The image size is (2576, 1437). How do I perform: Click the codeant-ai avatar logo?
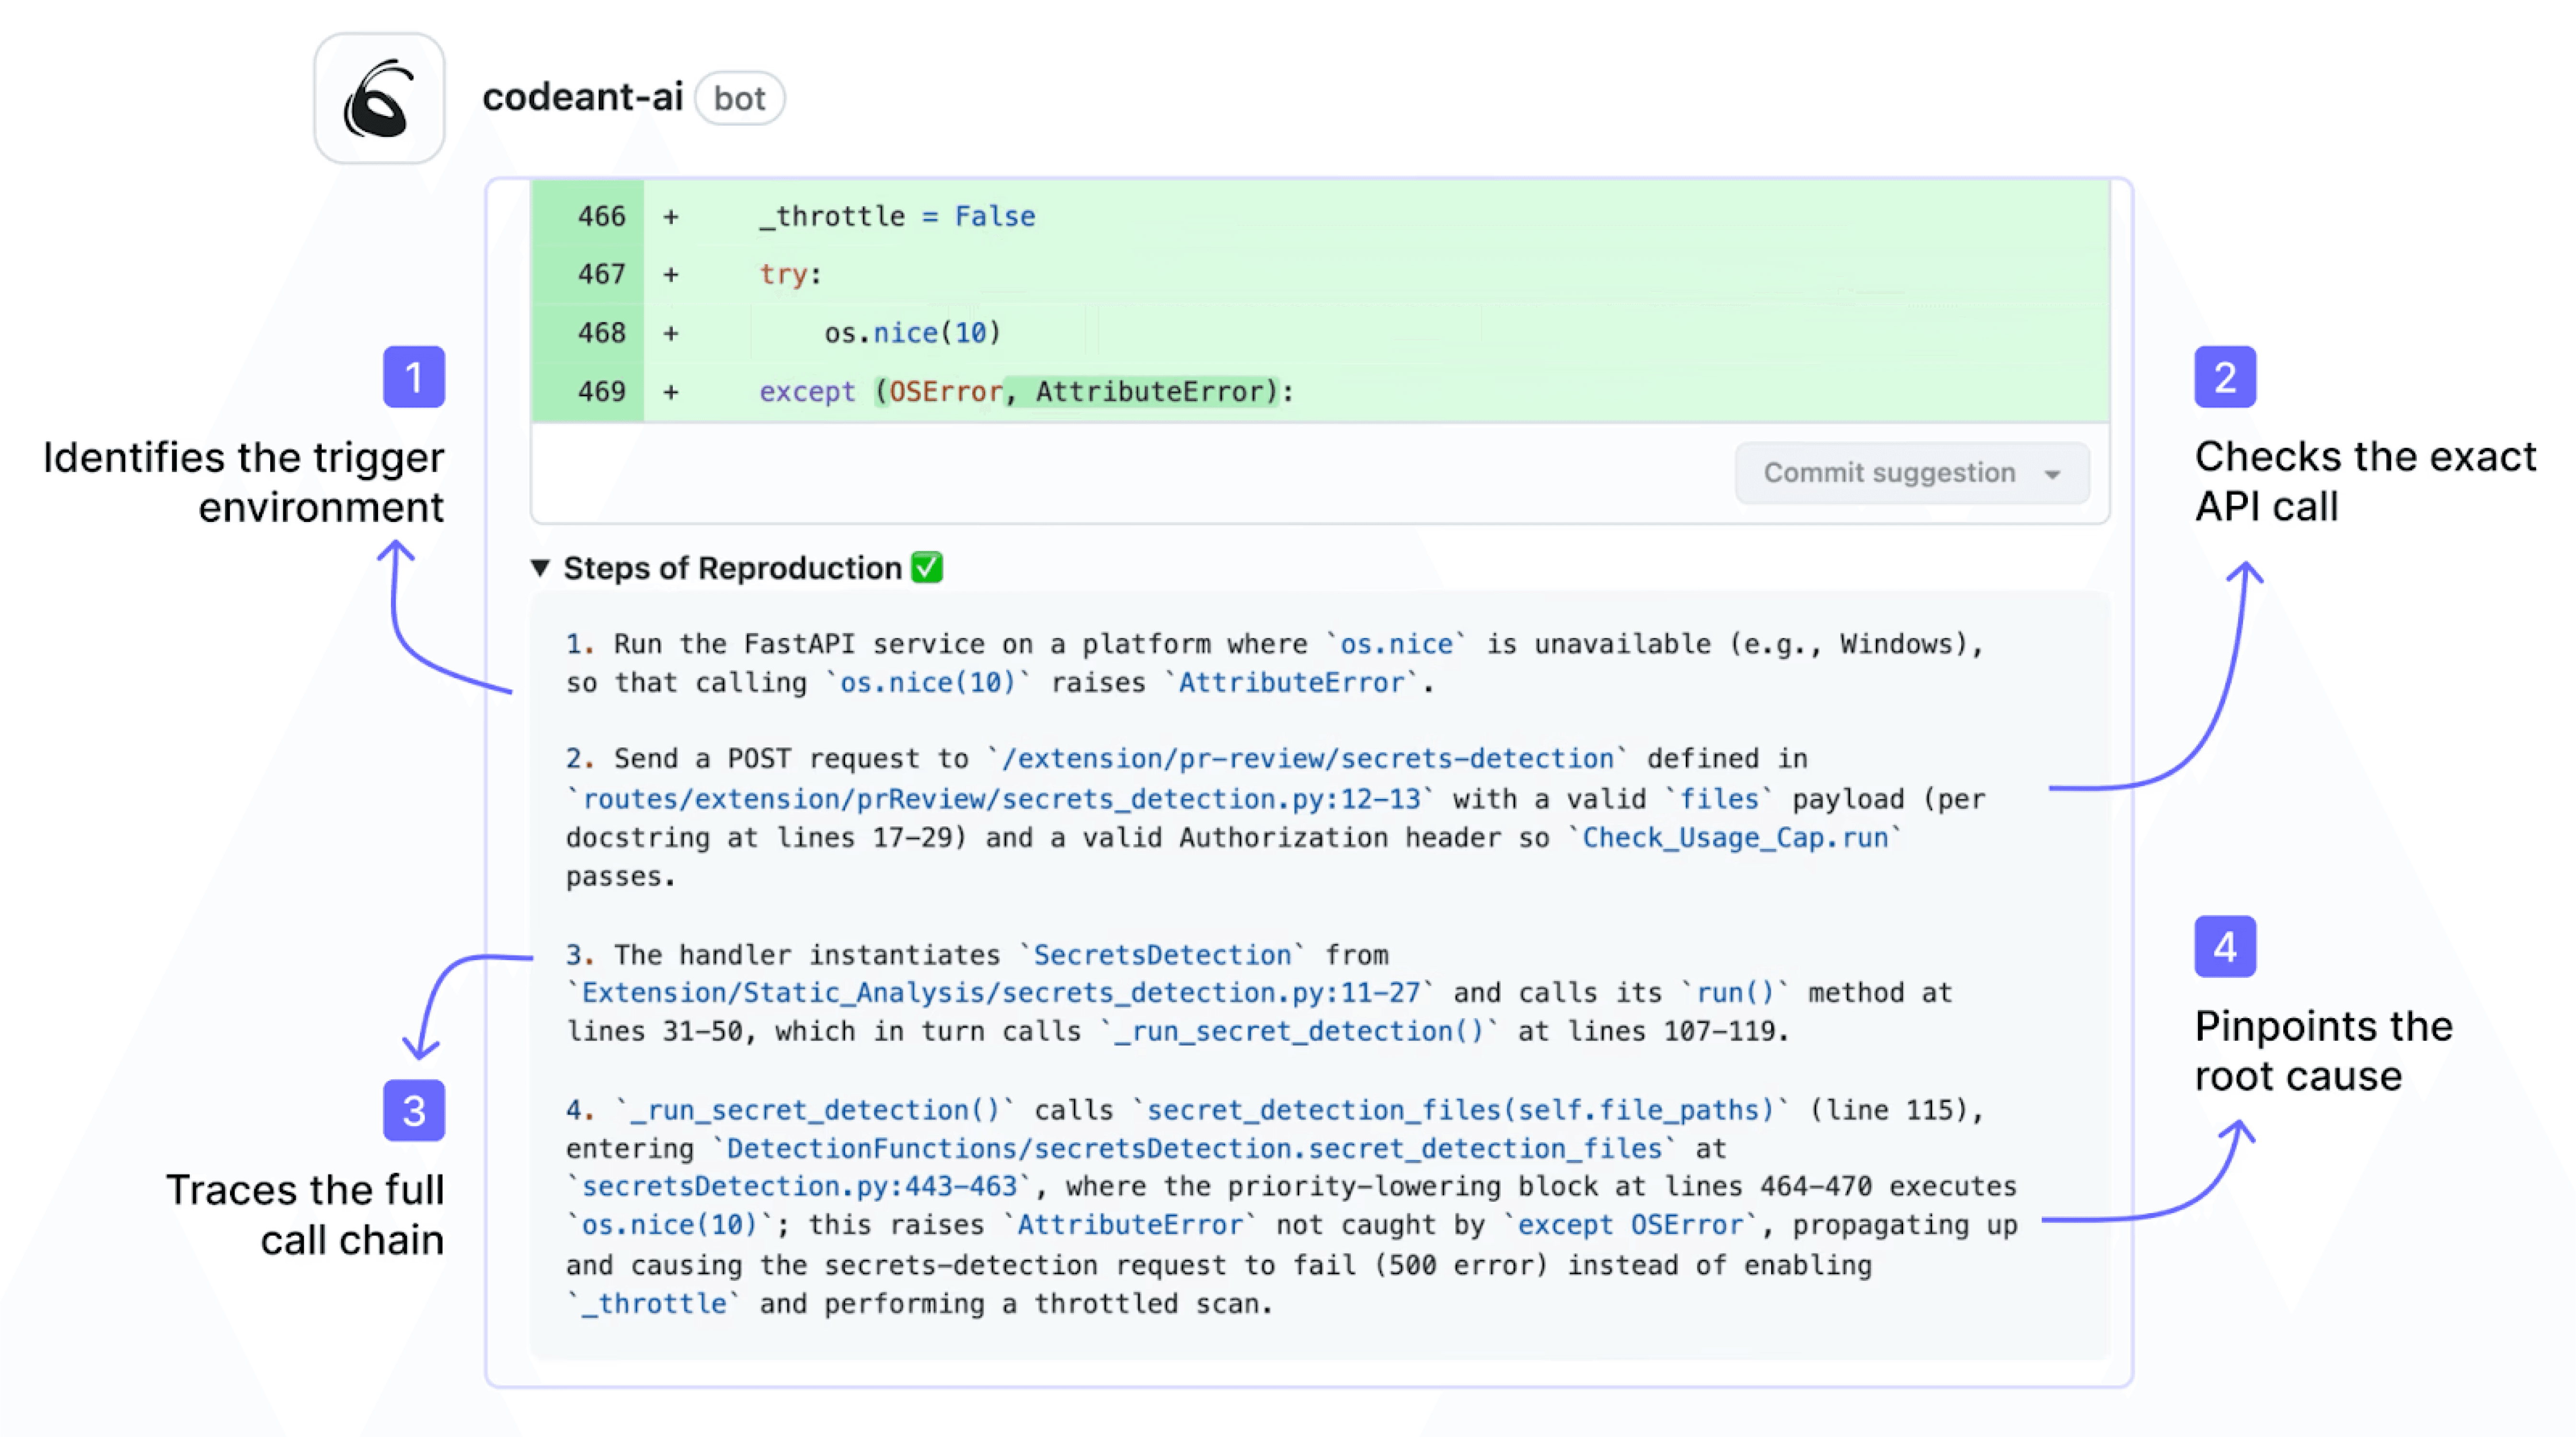click(x=378, y=98)
